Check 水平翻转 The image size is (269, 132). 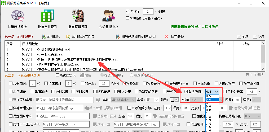[10, 92]
